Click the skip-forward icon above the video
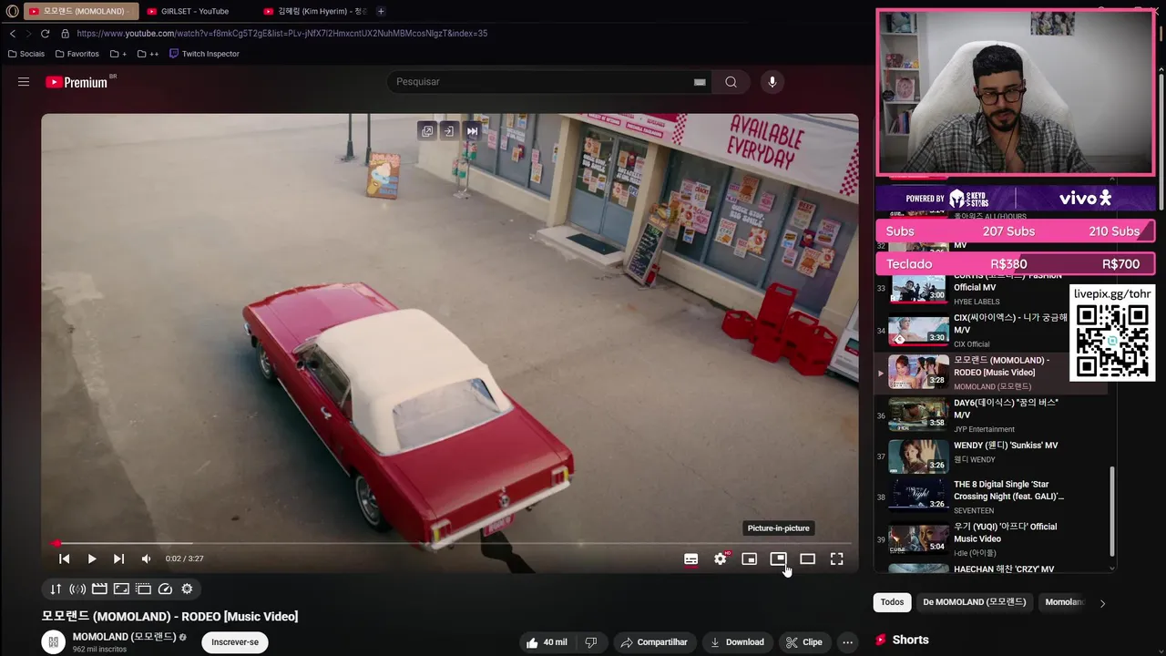 click(x=472, y=131)
